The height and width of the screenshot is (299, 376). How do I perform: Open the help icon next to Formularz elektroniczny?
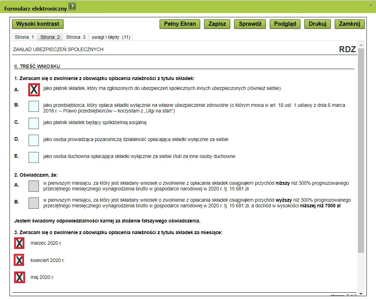tap(72, 6)
